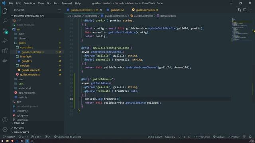255x143 pixels.
Task: Open .eslintrc.js file
Action: pyautogui.click(x=23, y=111)
